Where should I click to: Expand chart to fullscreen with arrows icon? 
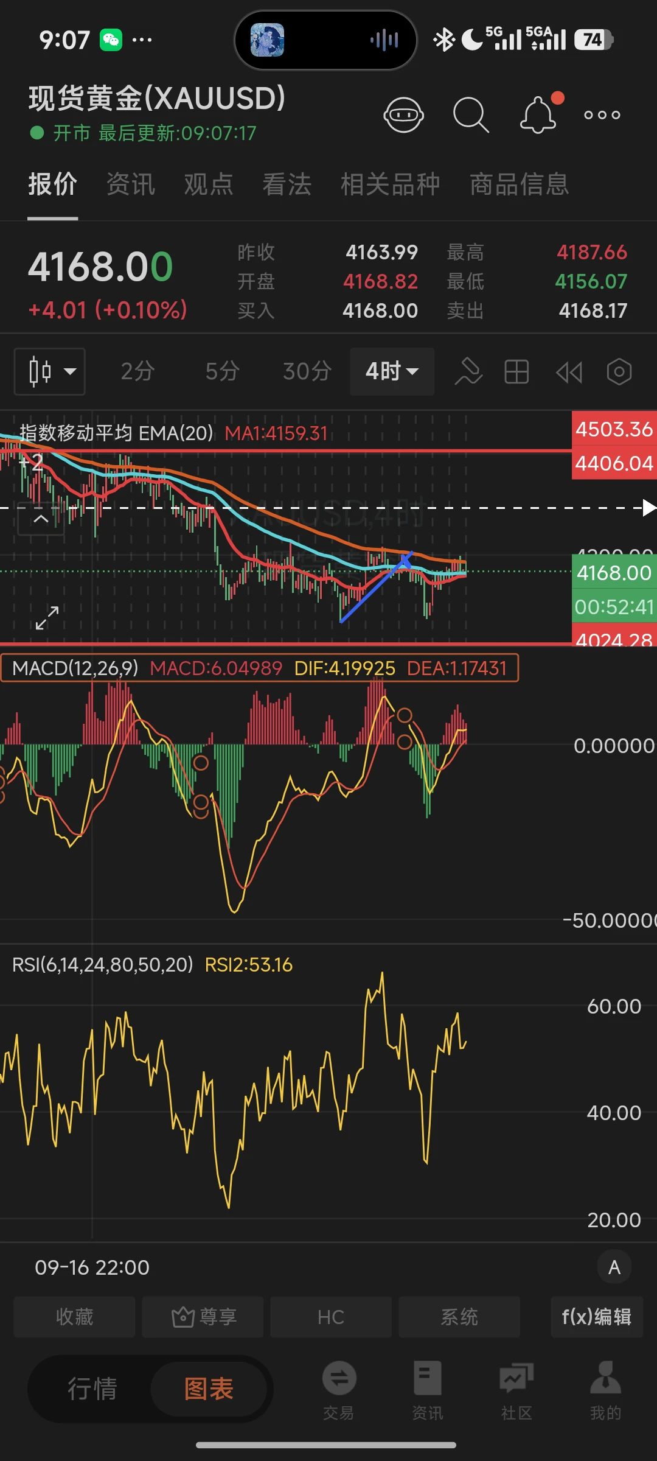click(x=47, y=618)
